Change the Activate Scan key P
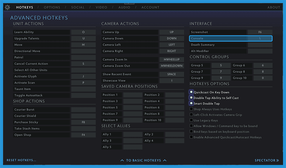Image resolution: width=286 pixels, height=168 pixels. click(x=83, y=83)
